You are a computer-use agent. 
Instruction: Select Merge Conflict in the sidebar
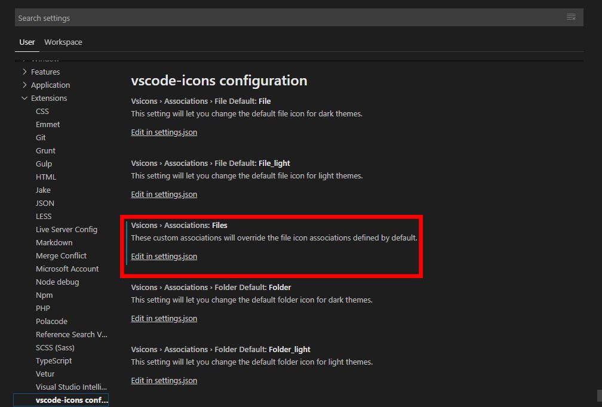(x=61, y=255)
